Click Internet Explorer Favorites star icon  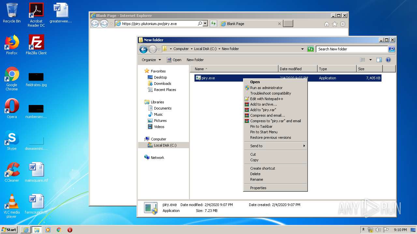335,24
